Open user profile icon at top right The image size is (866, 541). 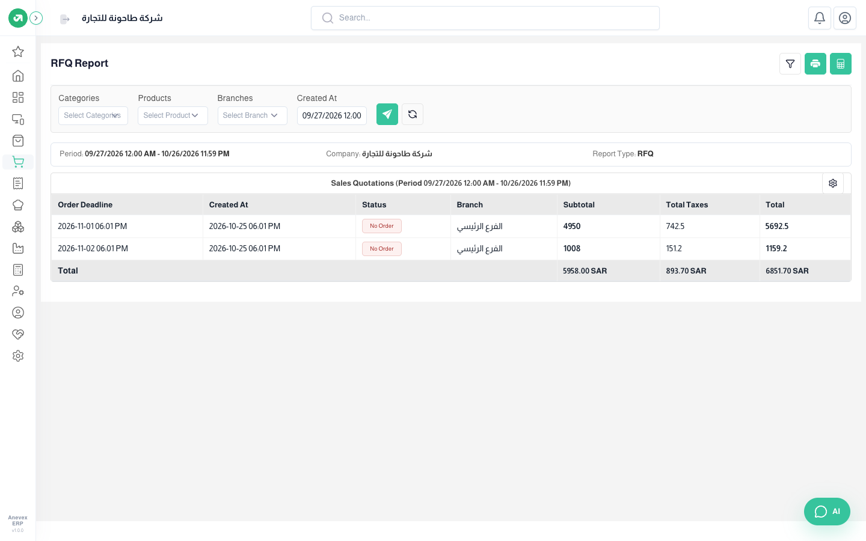click(845, 18)
